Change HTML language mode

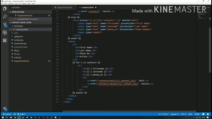point(197,114)
